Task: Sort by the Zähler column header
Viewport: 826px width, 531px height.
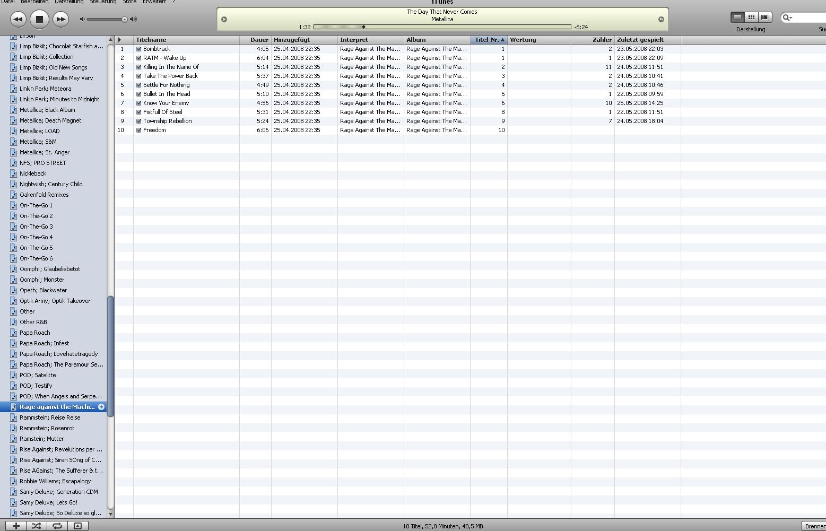Action: 593,40
